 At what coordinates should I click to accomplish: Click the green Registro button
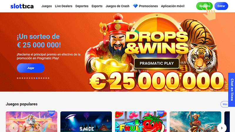(x=204, y=6)
